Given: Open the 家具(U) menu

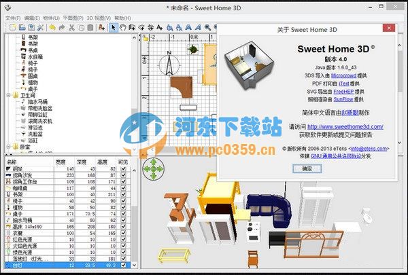Looking at the screenshot, I should [51, 18].
